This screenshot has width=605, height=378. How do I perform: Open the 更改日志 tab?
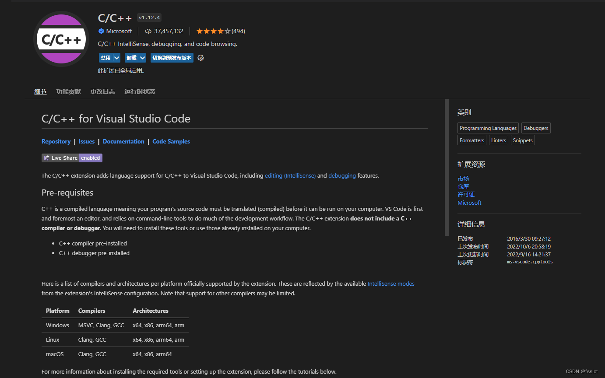pyautogui.click(x=102, y=91)
